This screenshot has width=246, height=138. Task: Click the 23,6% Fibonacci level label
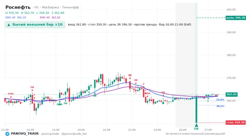tap(220, 100)
